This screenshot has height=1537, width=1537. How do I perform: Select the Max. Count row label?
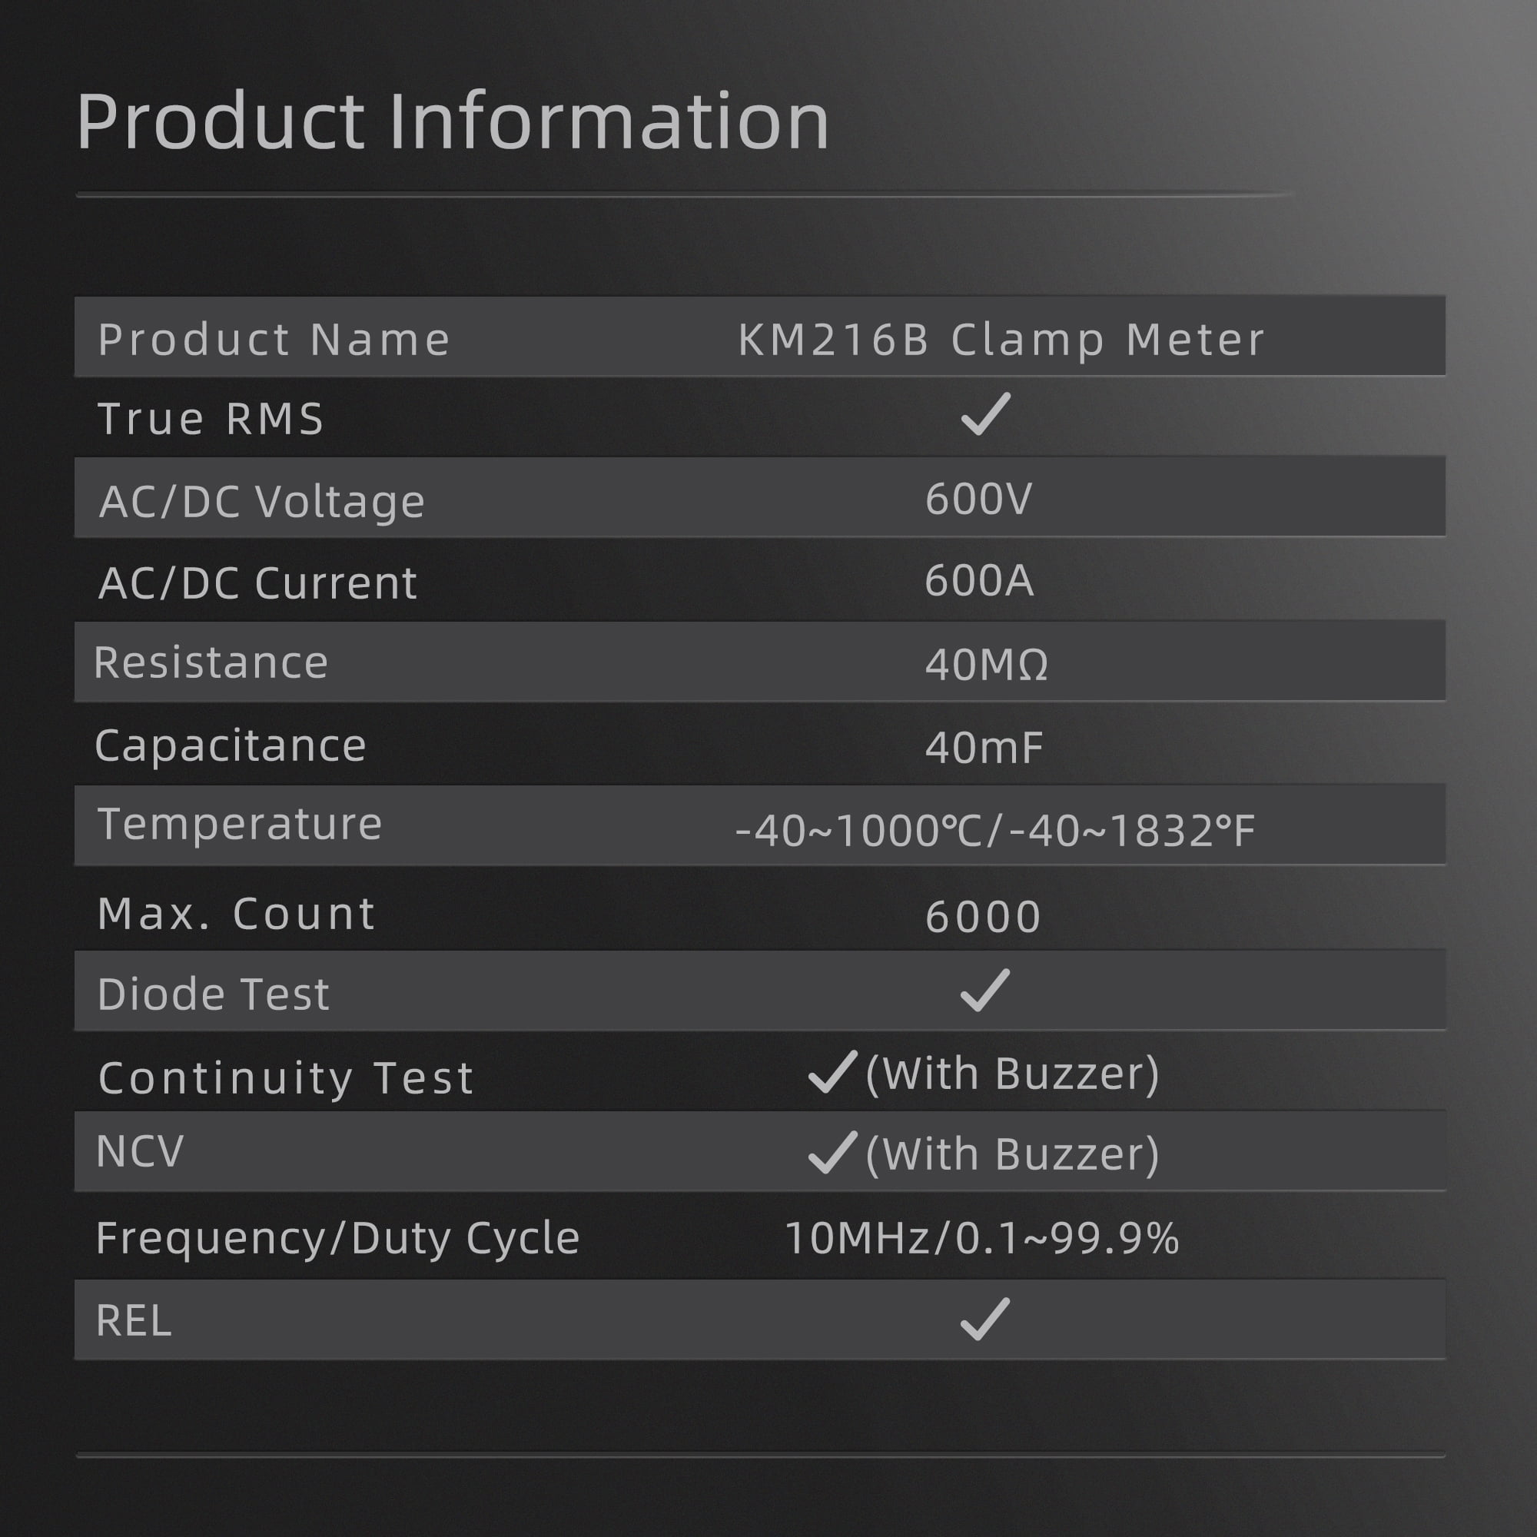[236, 913]
